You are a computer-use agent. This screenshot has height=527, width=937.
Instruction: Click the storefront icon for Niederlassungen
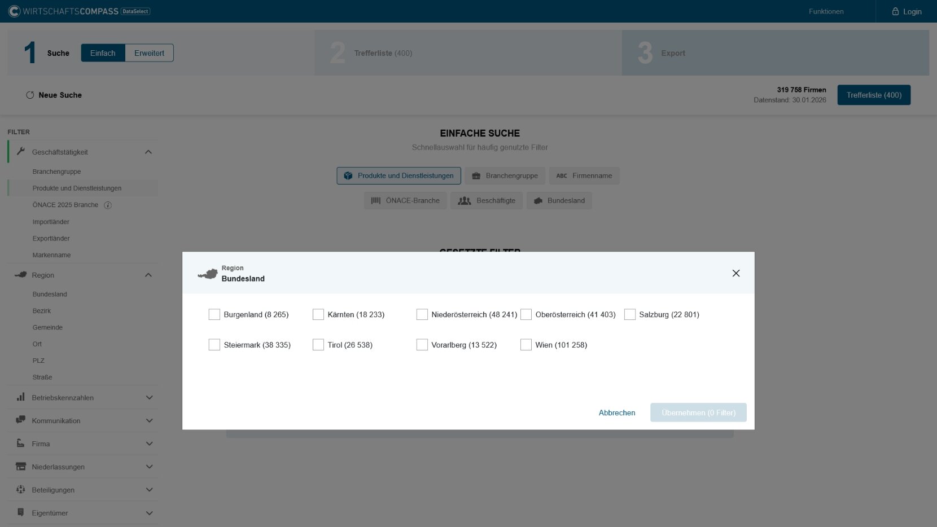tap(21, 467)
